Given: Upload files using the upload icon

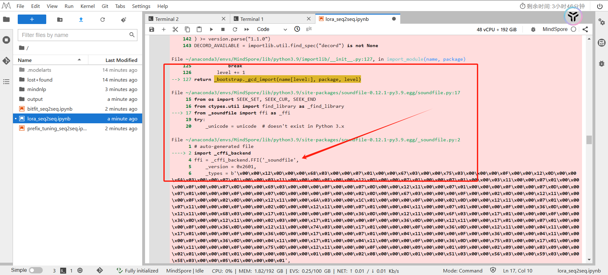Looking at the screenshot, I should click(81, 20).
